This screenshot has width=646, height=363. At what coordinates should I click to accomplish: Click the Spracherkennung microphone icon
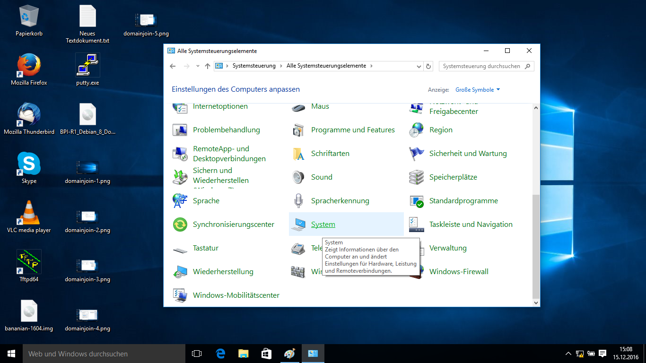tap(298, 201)
